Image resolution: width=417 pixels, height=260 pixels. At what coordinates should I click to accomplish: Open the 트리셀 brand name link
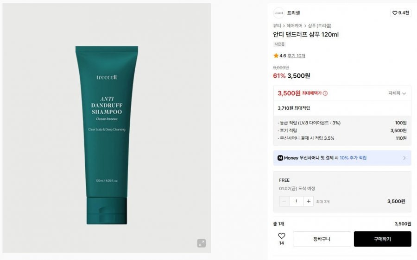coord(293,13)
